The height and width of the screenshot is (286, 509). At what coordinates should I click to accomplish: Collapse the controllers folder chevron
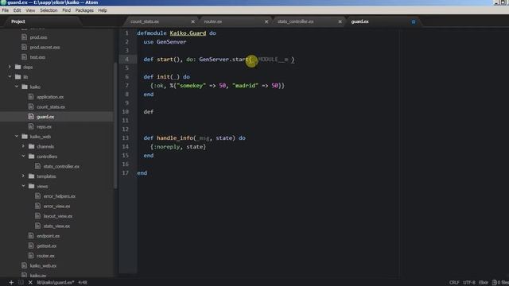(x=23, y=156)
